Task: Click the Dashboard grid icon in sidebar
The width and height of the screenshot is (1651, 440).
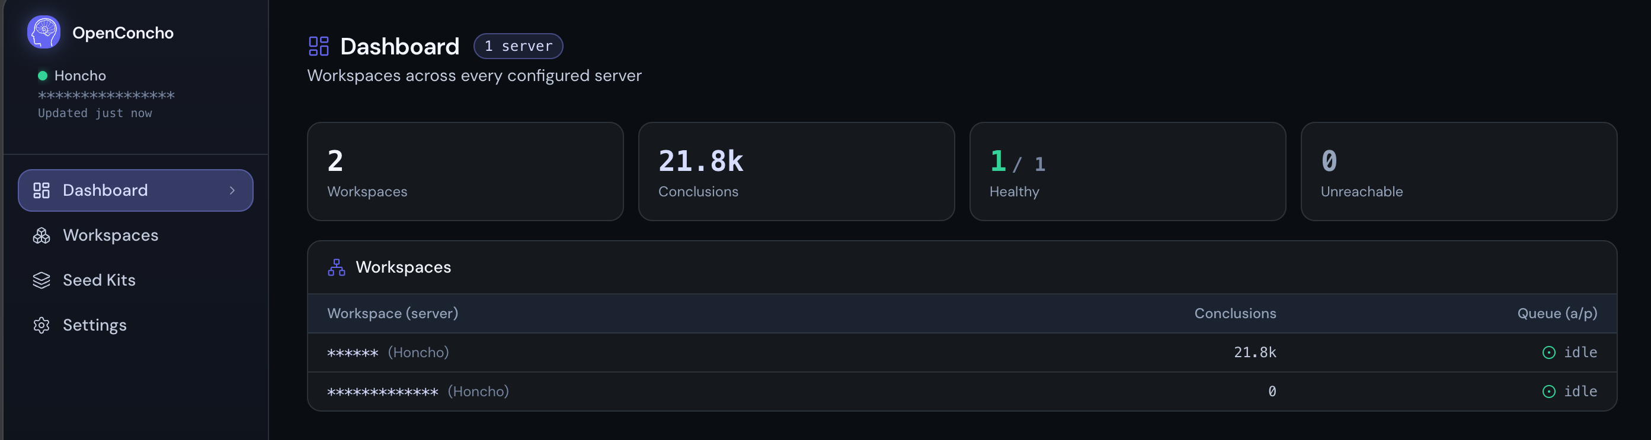Action: [41, 190]
